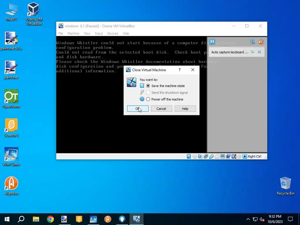Dismiss the Auto capture keyboard notification
The width and height of the screenshot is (300, 225).
[x=259, y=52]
